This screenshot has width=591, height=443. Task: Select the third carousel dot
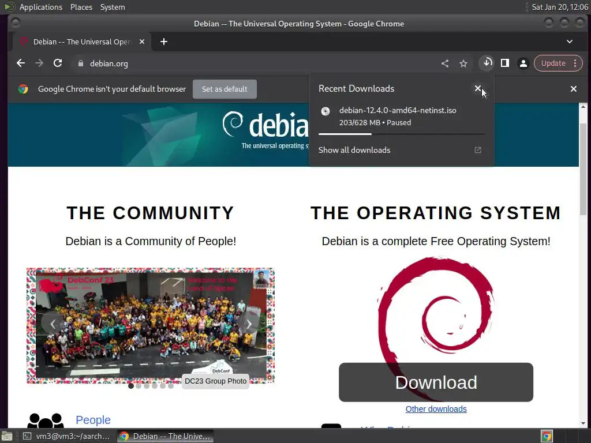coord(147,386)
